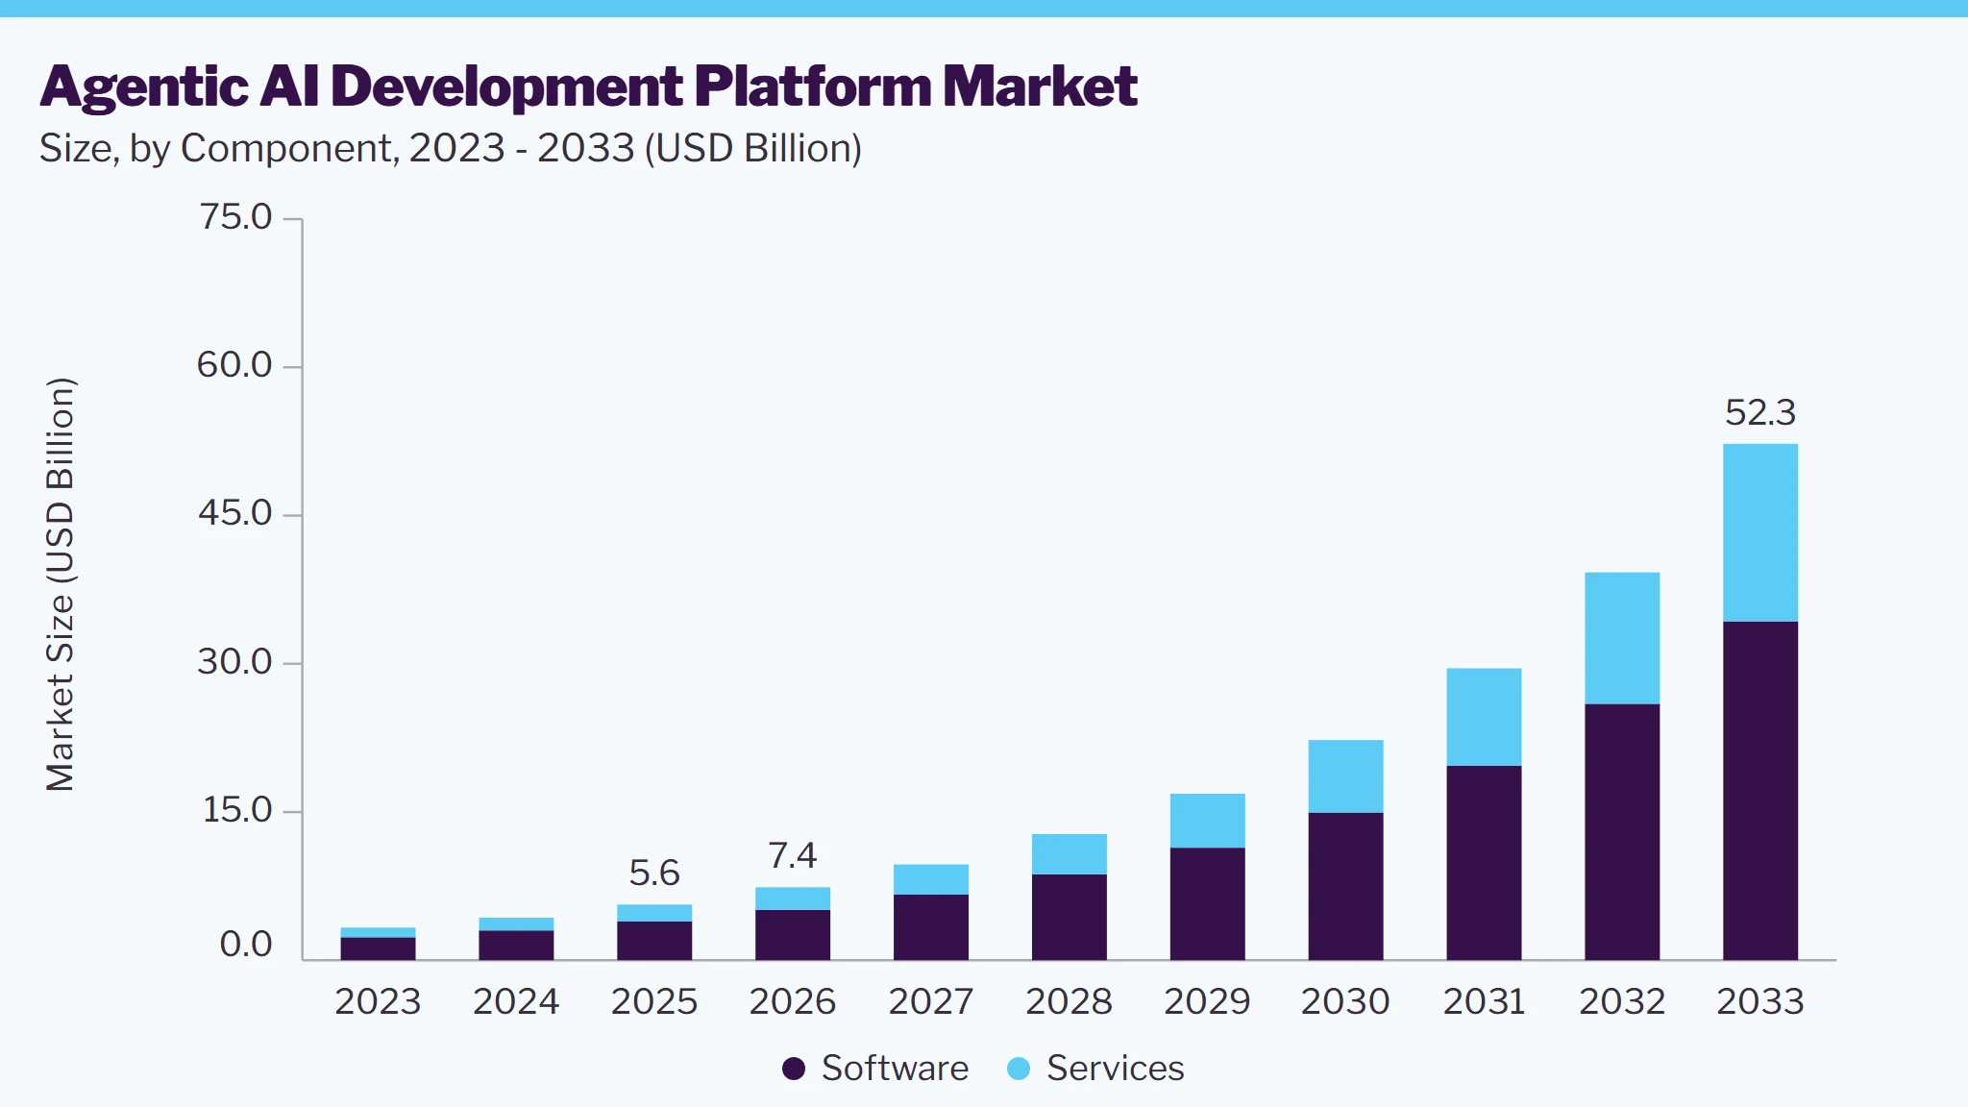Screen dimensions: 1968x1107
Task: Click the 2032 x-axis label
Action: coord(1622,1002)
